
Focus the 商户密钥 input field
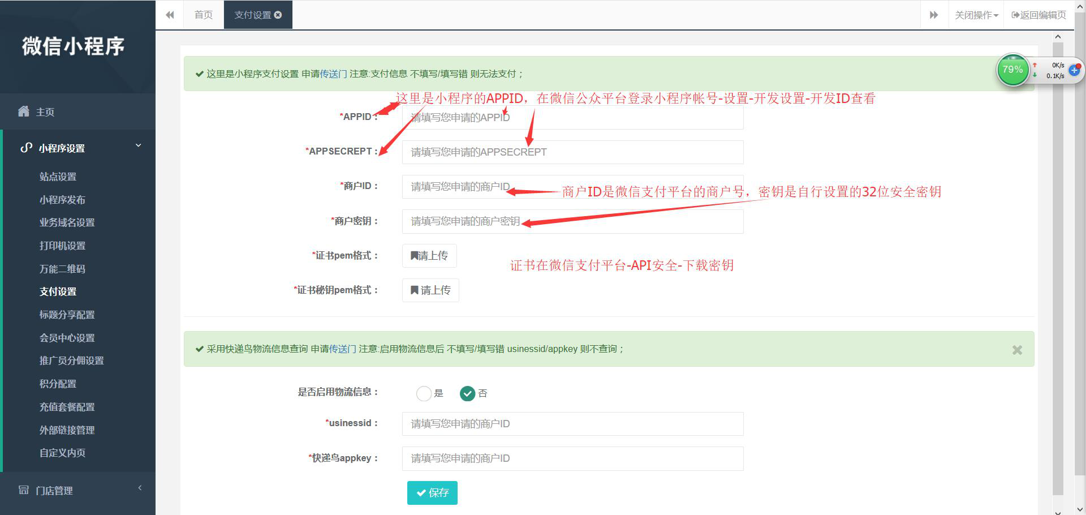tap(572, 221)
